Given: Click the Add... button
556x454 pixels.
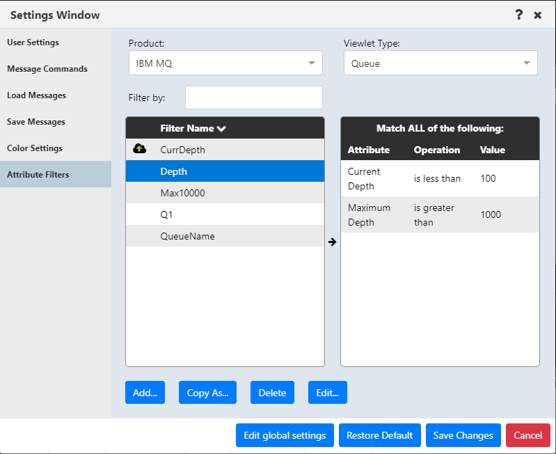Looking at the screenshot, I should coord(145,393).
